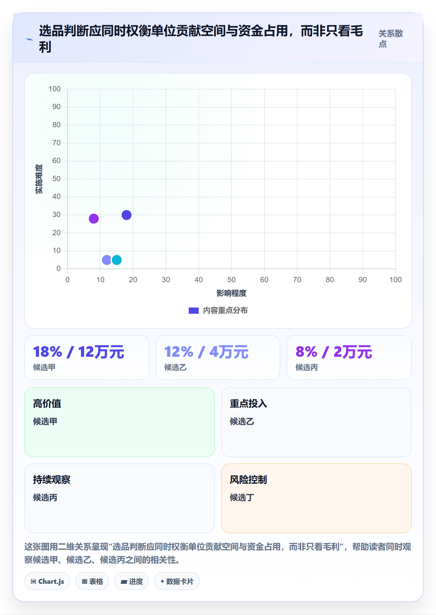The width and height of the screenshot is (436, 615).
Task: Open the 持续观察 quadrant card
Action: (120, 498)
